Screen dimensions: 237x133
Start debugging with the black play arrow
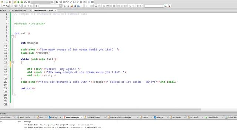[57, 2]
